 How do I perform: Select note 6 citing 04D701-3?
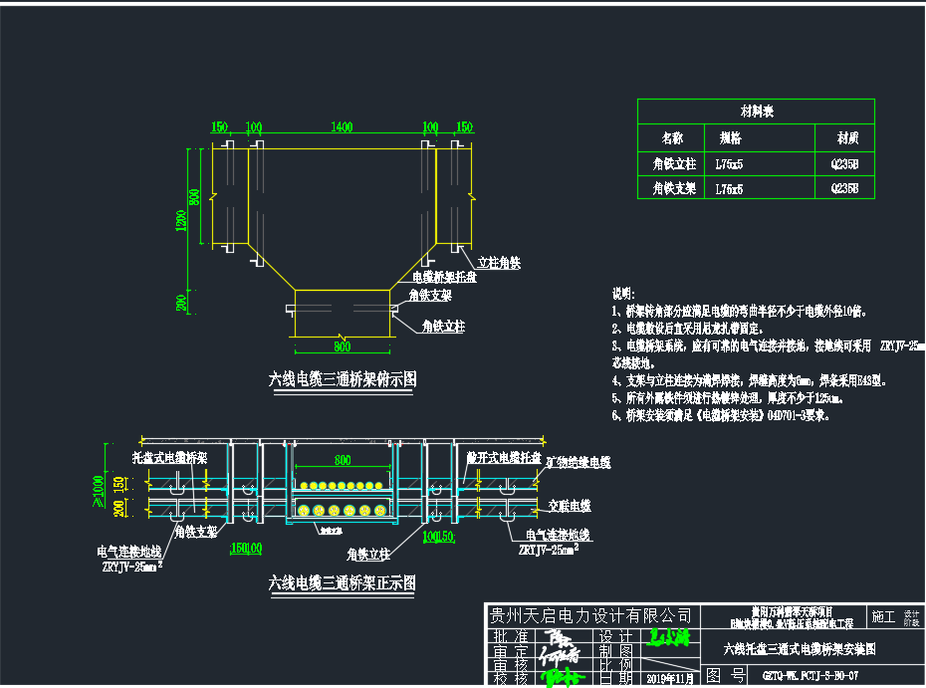pos(721,416)
